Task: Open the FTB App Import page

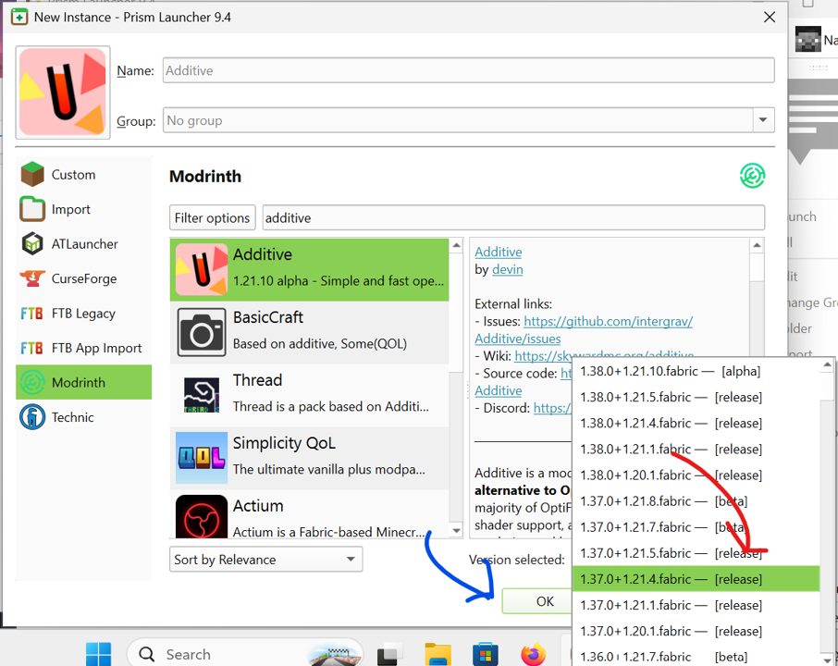Action: (x=96, y=348)
